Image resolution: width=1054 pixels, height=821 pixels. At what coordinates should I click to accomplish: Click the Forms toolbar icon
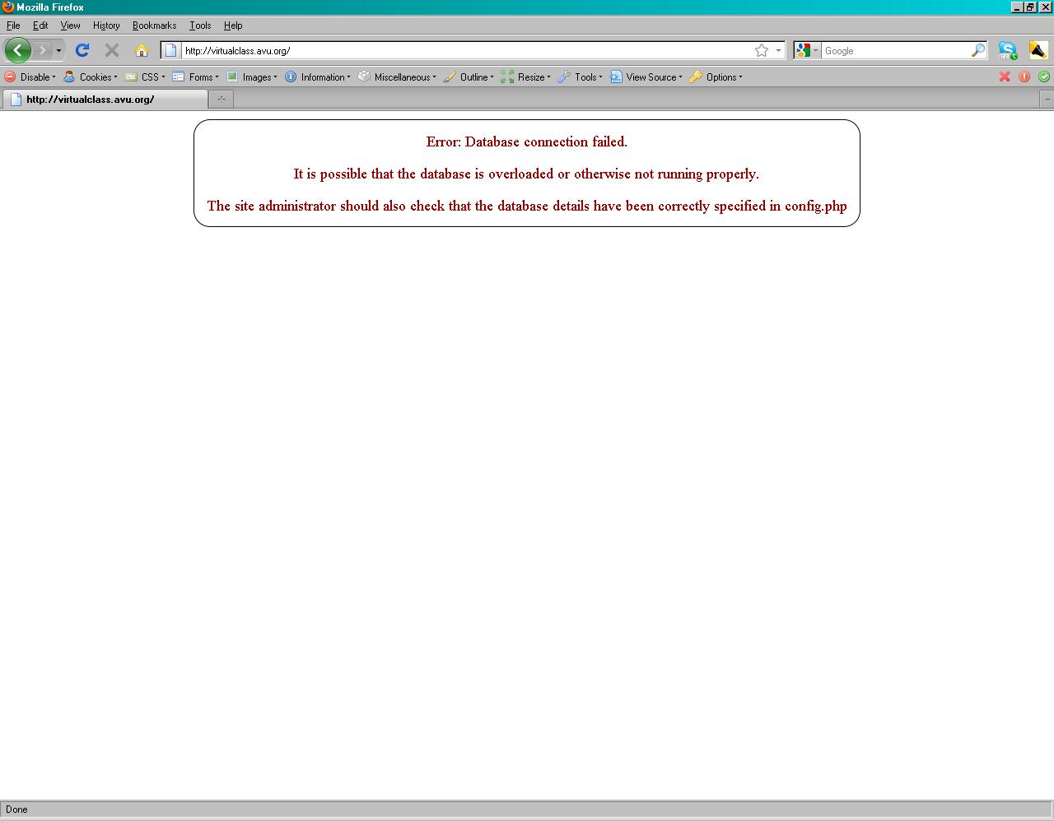point(178,77)
